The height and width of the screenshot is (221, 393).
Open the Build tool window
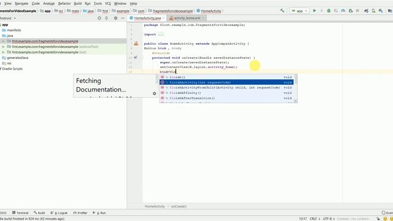tap(39, 213)
